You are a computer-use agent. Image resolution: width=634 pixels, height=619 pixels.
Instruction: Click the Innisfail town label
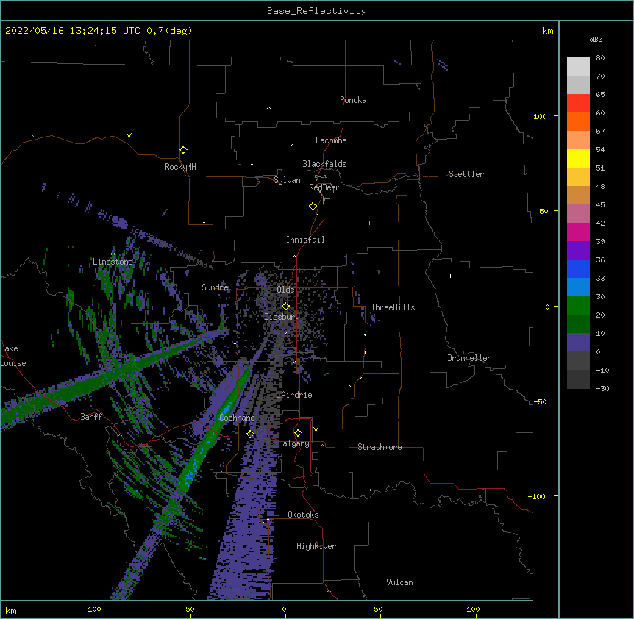coord(305,240)
